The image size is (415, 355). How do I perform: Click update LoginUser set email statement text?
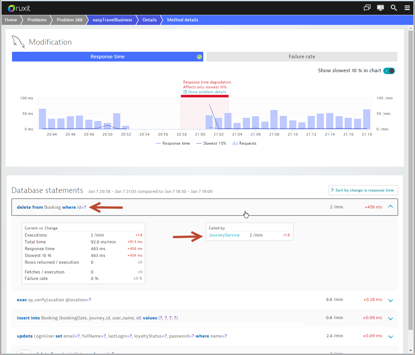122,336
